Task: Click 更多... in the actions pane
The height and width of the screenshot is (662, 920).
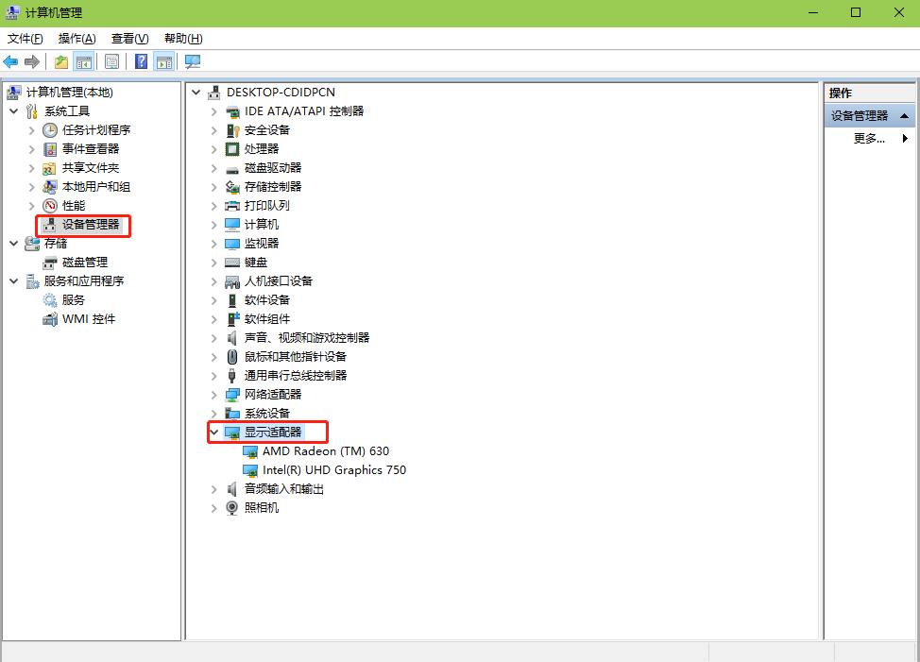Action: coord(869,139)
